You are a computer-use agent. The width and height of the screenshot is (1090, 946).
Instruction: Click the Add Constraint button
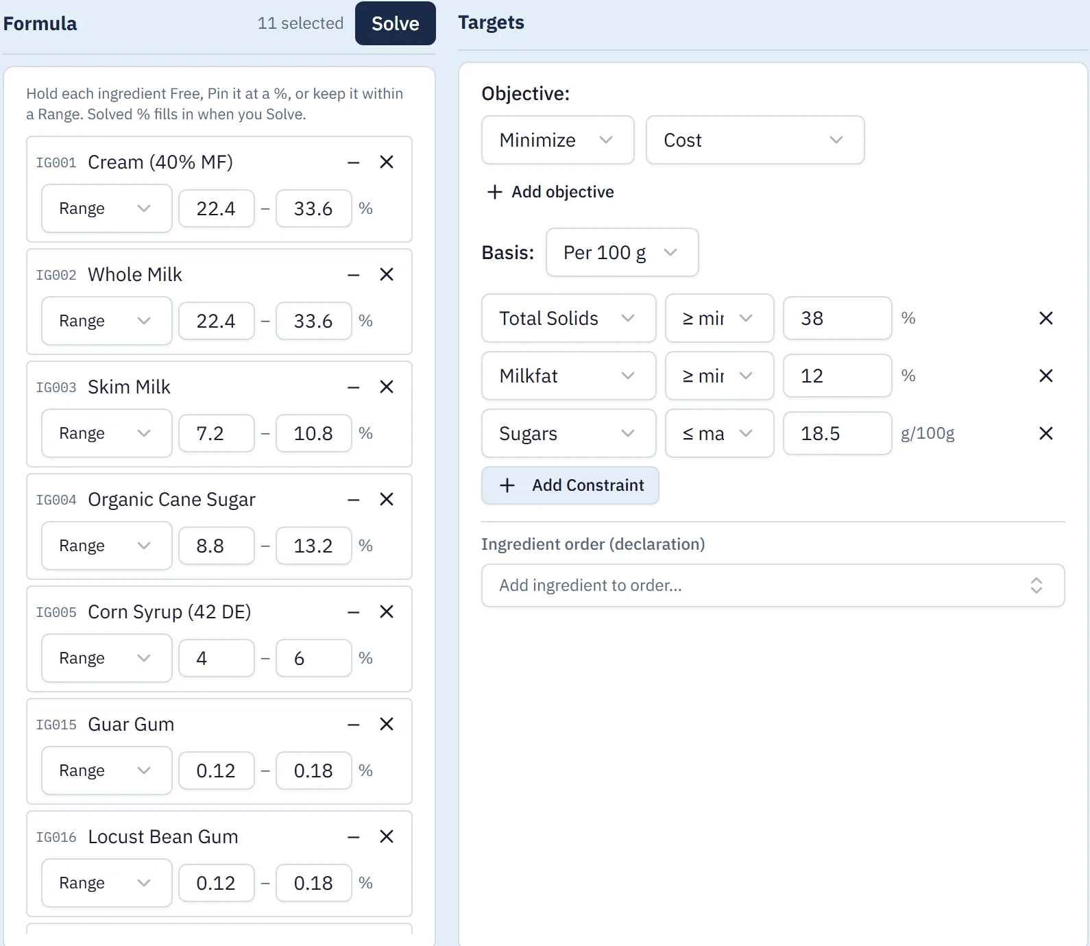[570, 485]
